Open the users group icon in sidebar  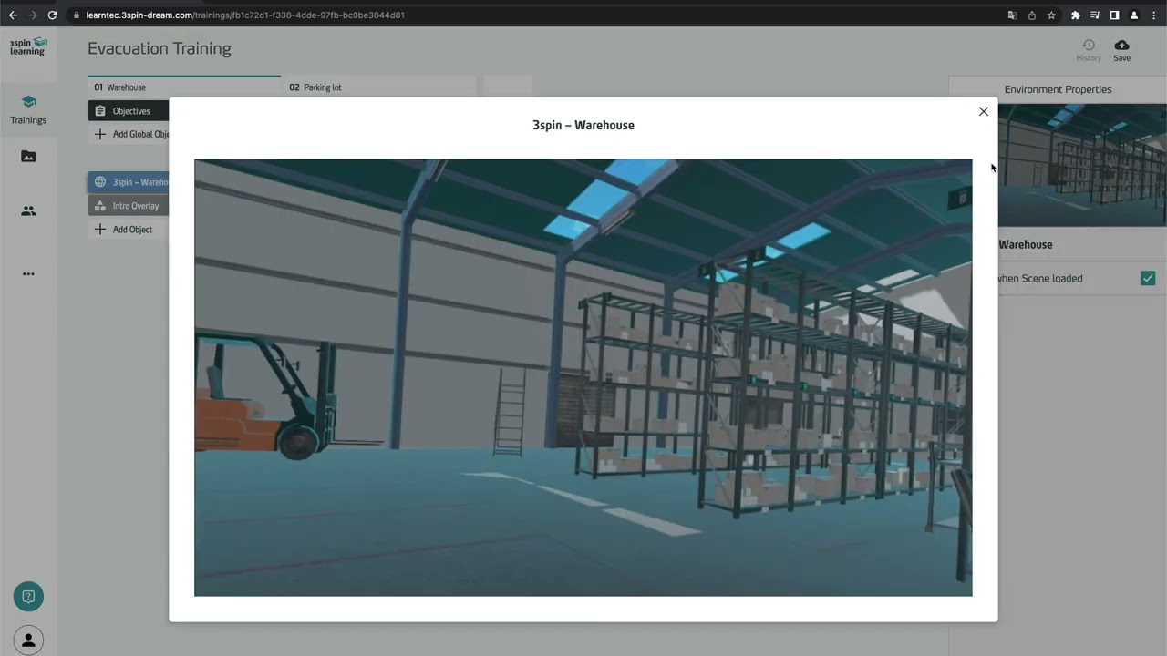point(28,211)
